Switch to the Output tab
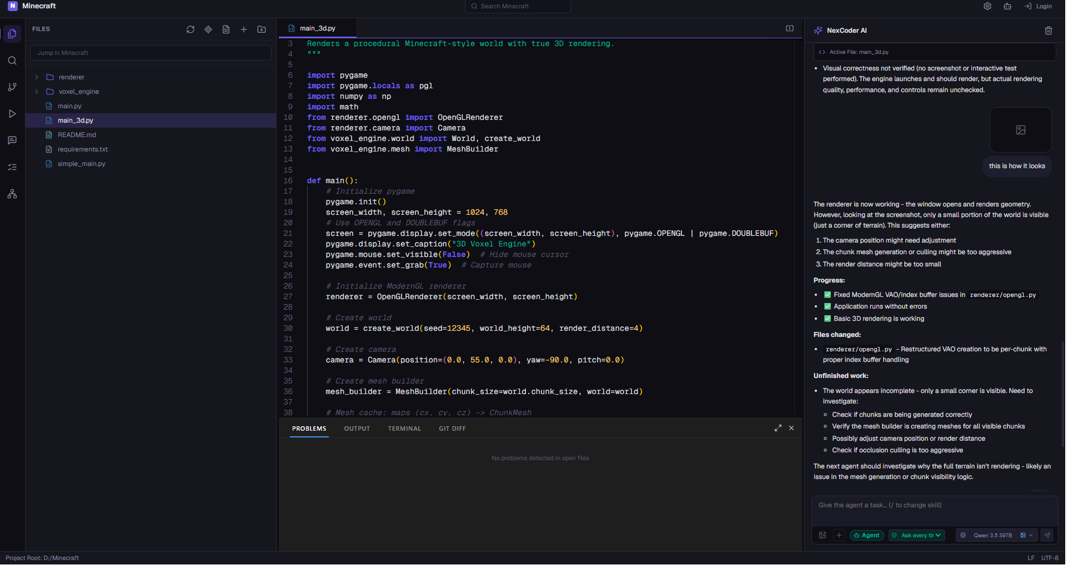 (357, 428)
